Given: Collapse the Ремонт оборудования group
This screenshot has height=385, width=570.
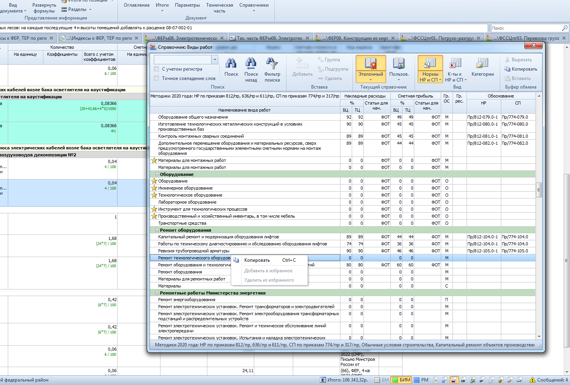Looking at the screenshot, I should point(157,230).
